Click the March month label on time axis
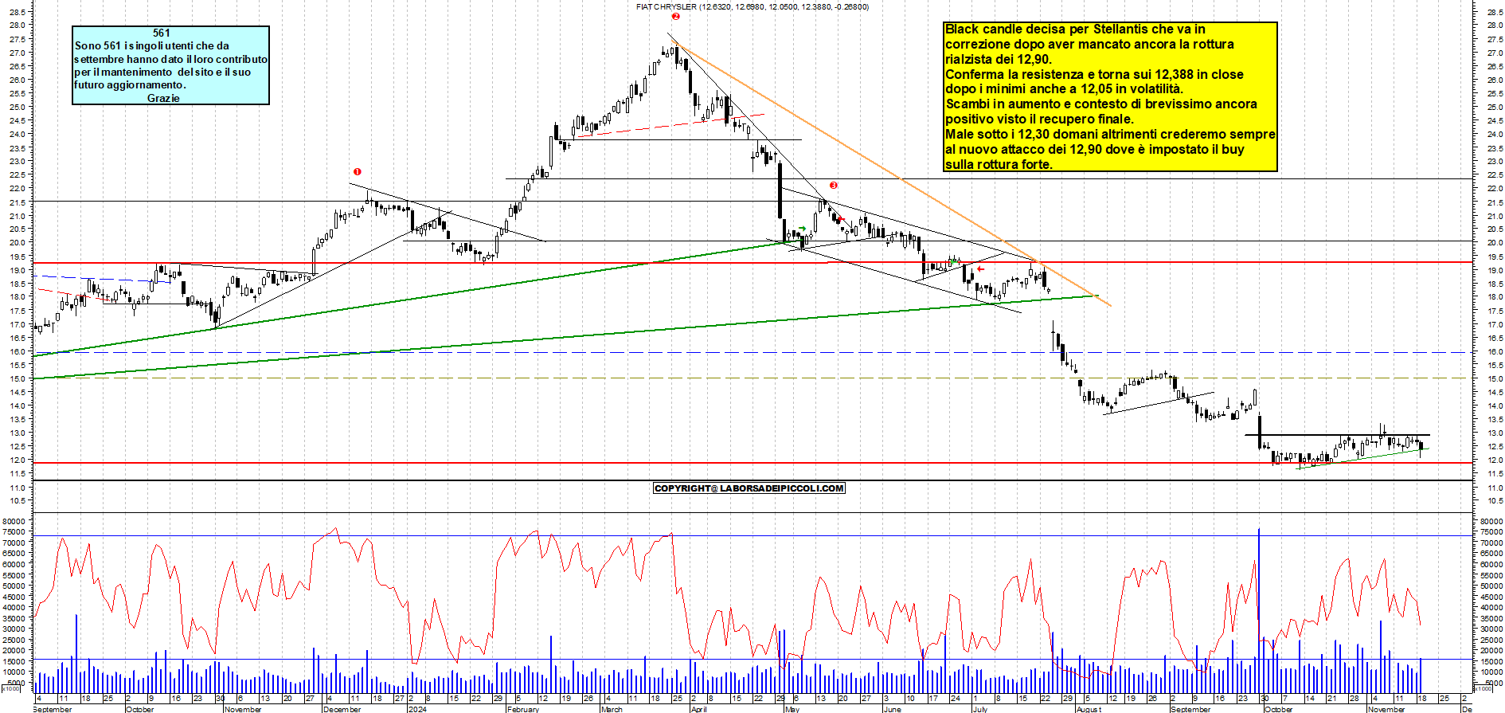1505x713 pixels. tap(612, 709)
